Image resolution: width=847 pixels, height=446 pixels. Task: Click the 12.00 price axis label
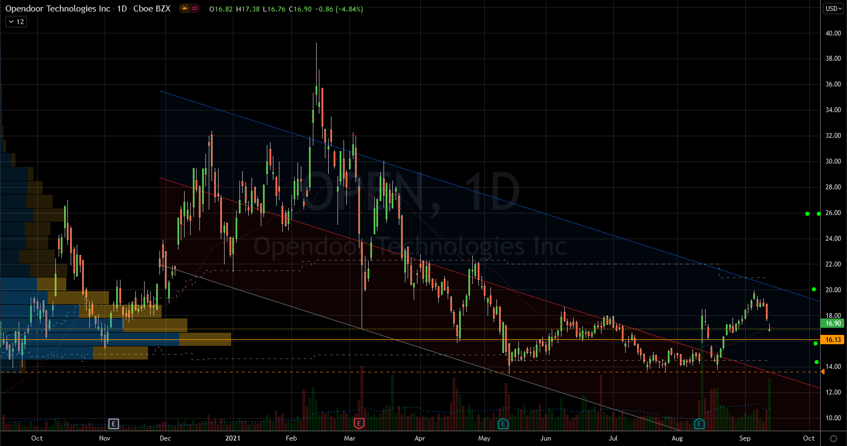833,392
